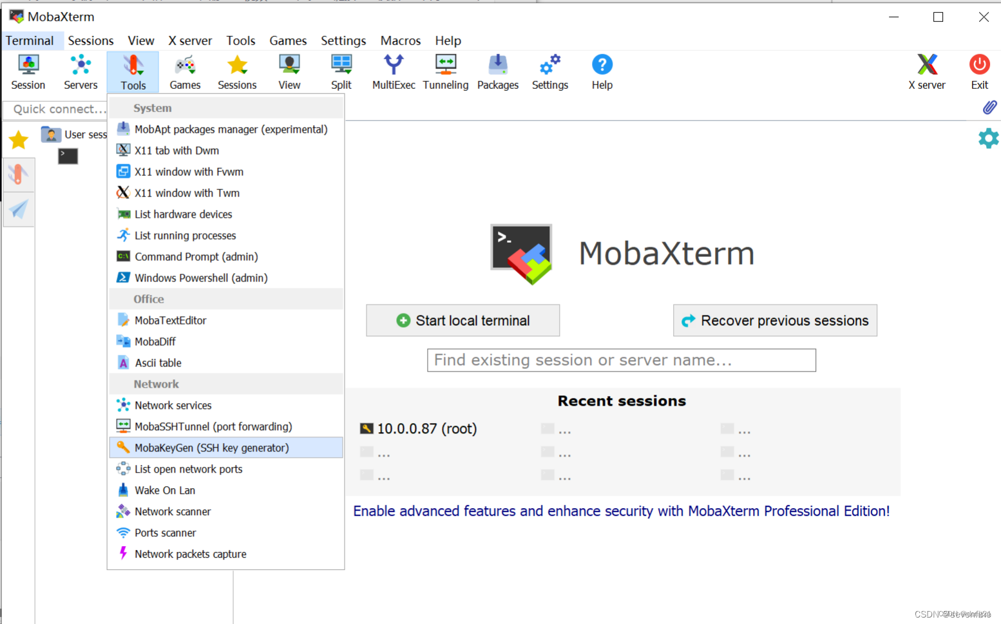1001x624 pixels.
Task: Open MobaDiff from the dropdown
Action: click(226, 342)
